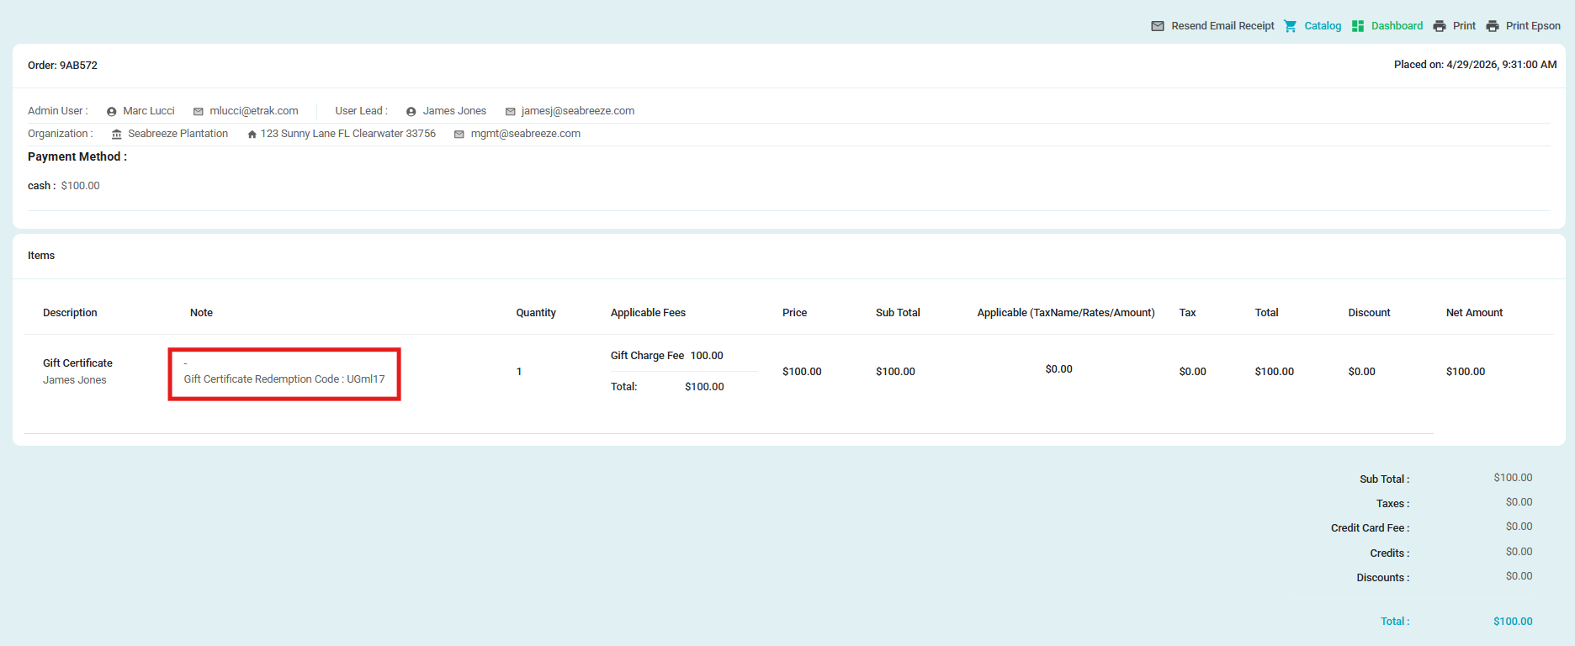Click the cash payment amount $100.00

80,186
